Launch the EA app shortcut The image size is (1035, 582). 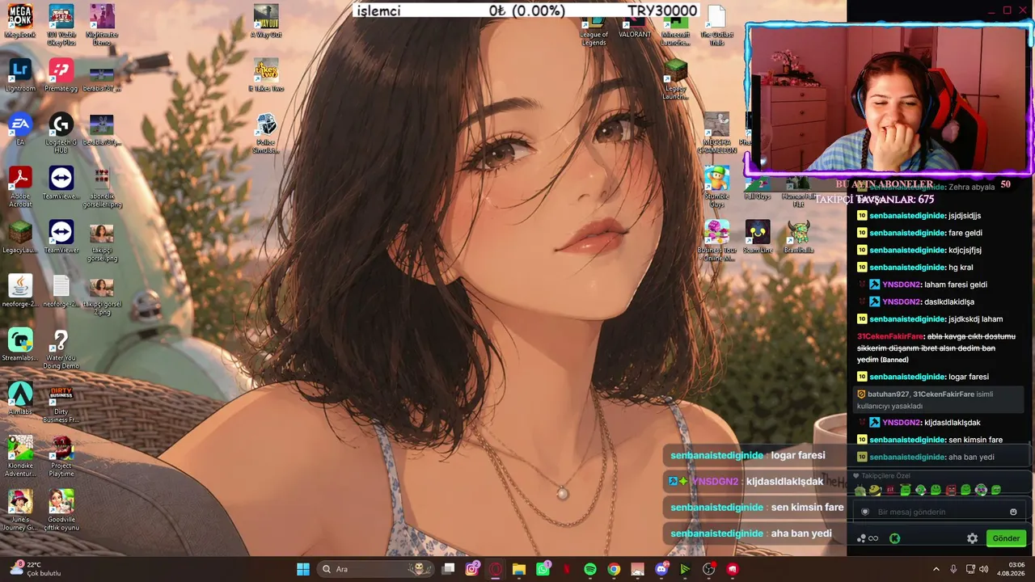[20, 129]
